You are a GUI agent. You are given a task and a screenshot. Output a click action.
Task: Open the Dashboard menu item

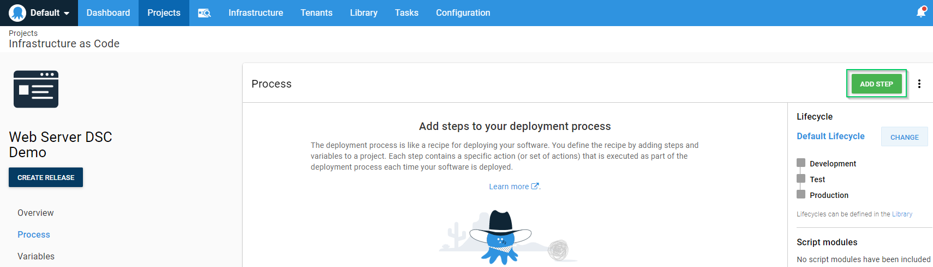tap(108, 13)
